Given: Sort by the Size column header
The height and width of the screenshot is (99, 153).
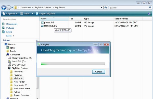Looking at the screenshot, I should [75, 18].
